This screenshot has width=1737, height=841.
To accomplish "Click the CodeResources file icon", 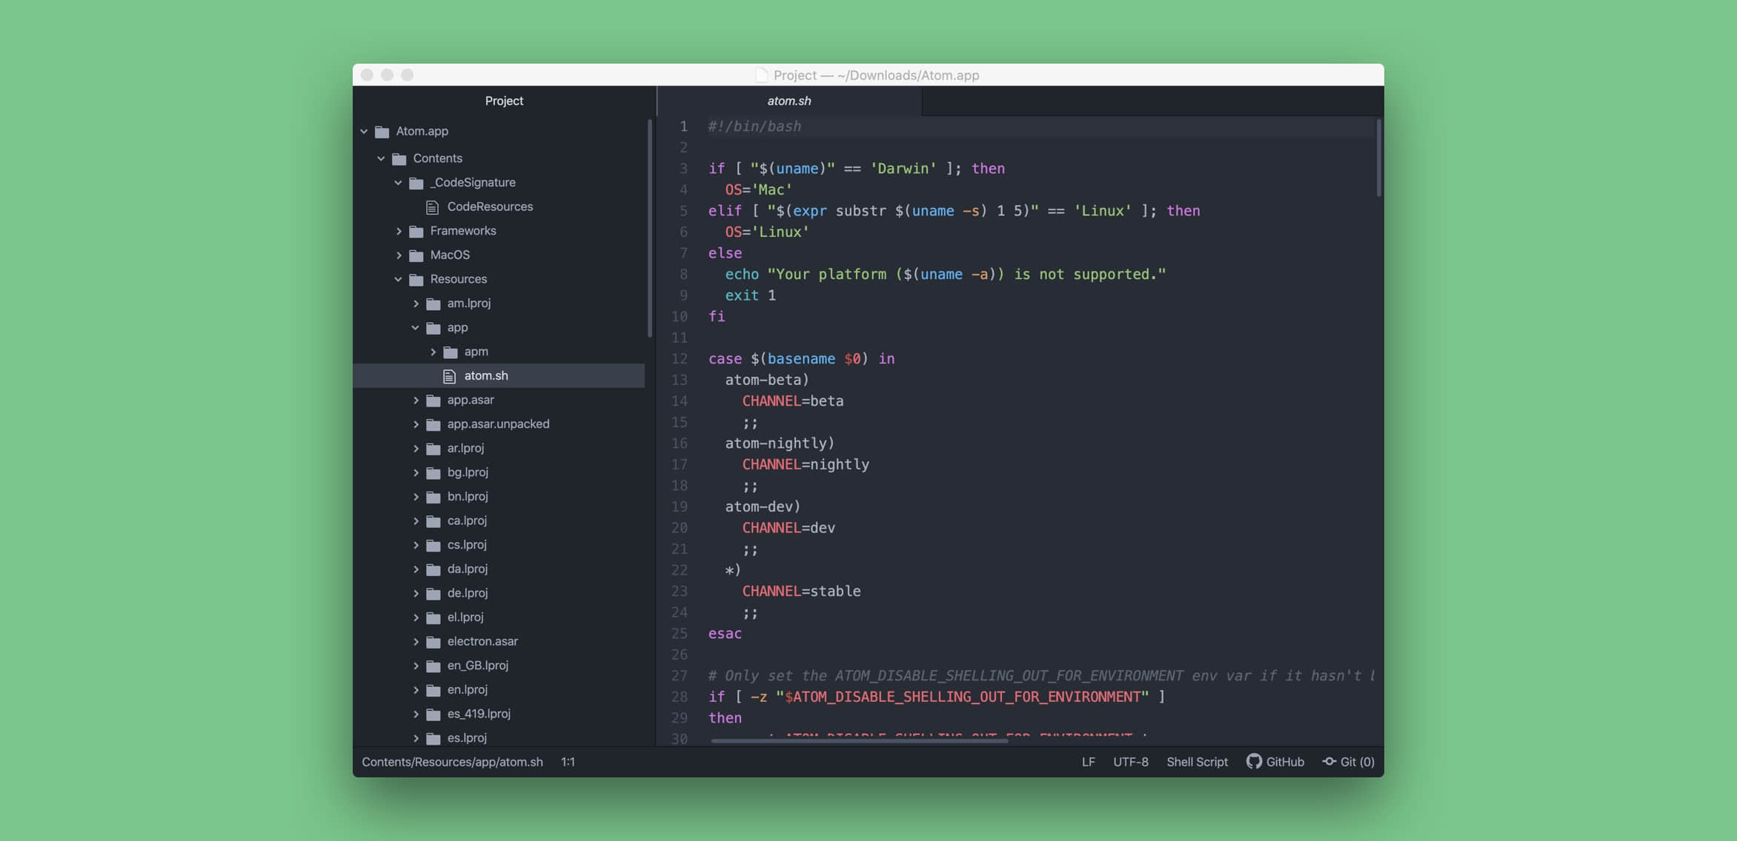I will pyautogui.click(x=432, y=207).
